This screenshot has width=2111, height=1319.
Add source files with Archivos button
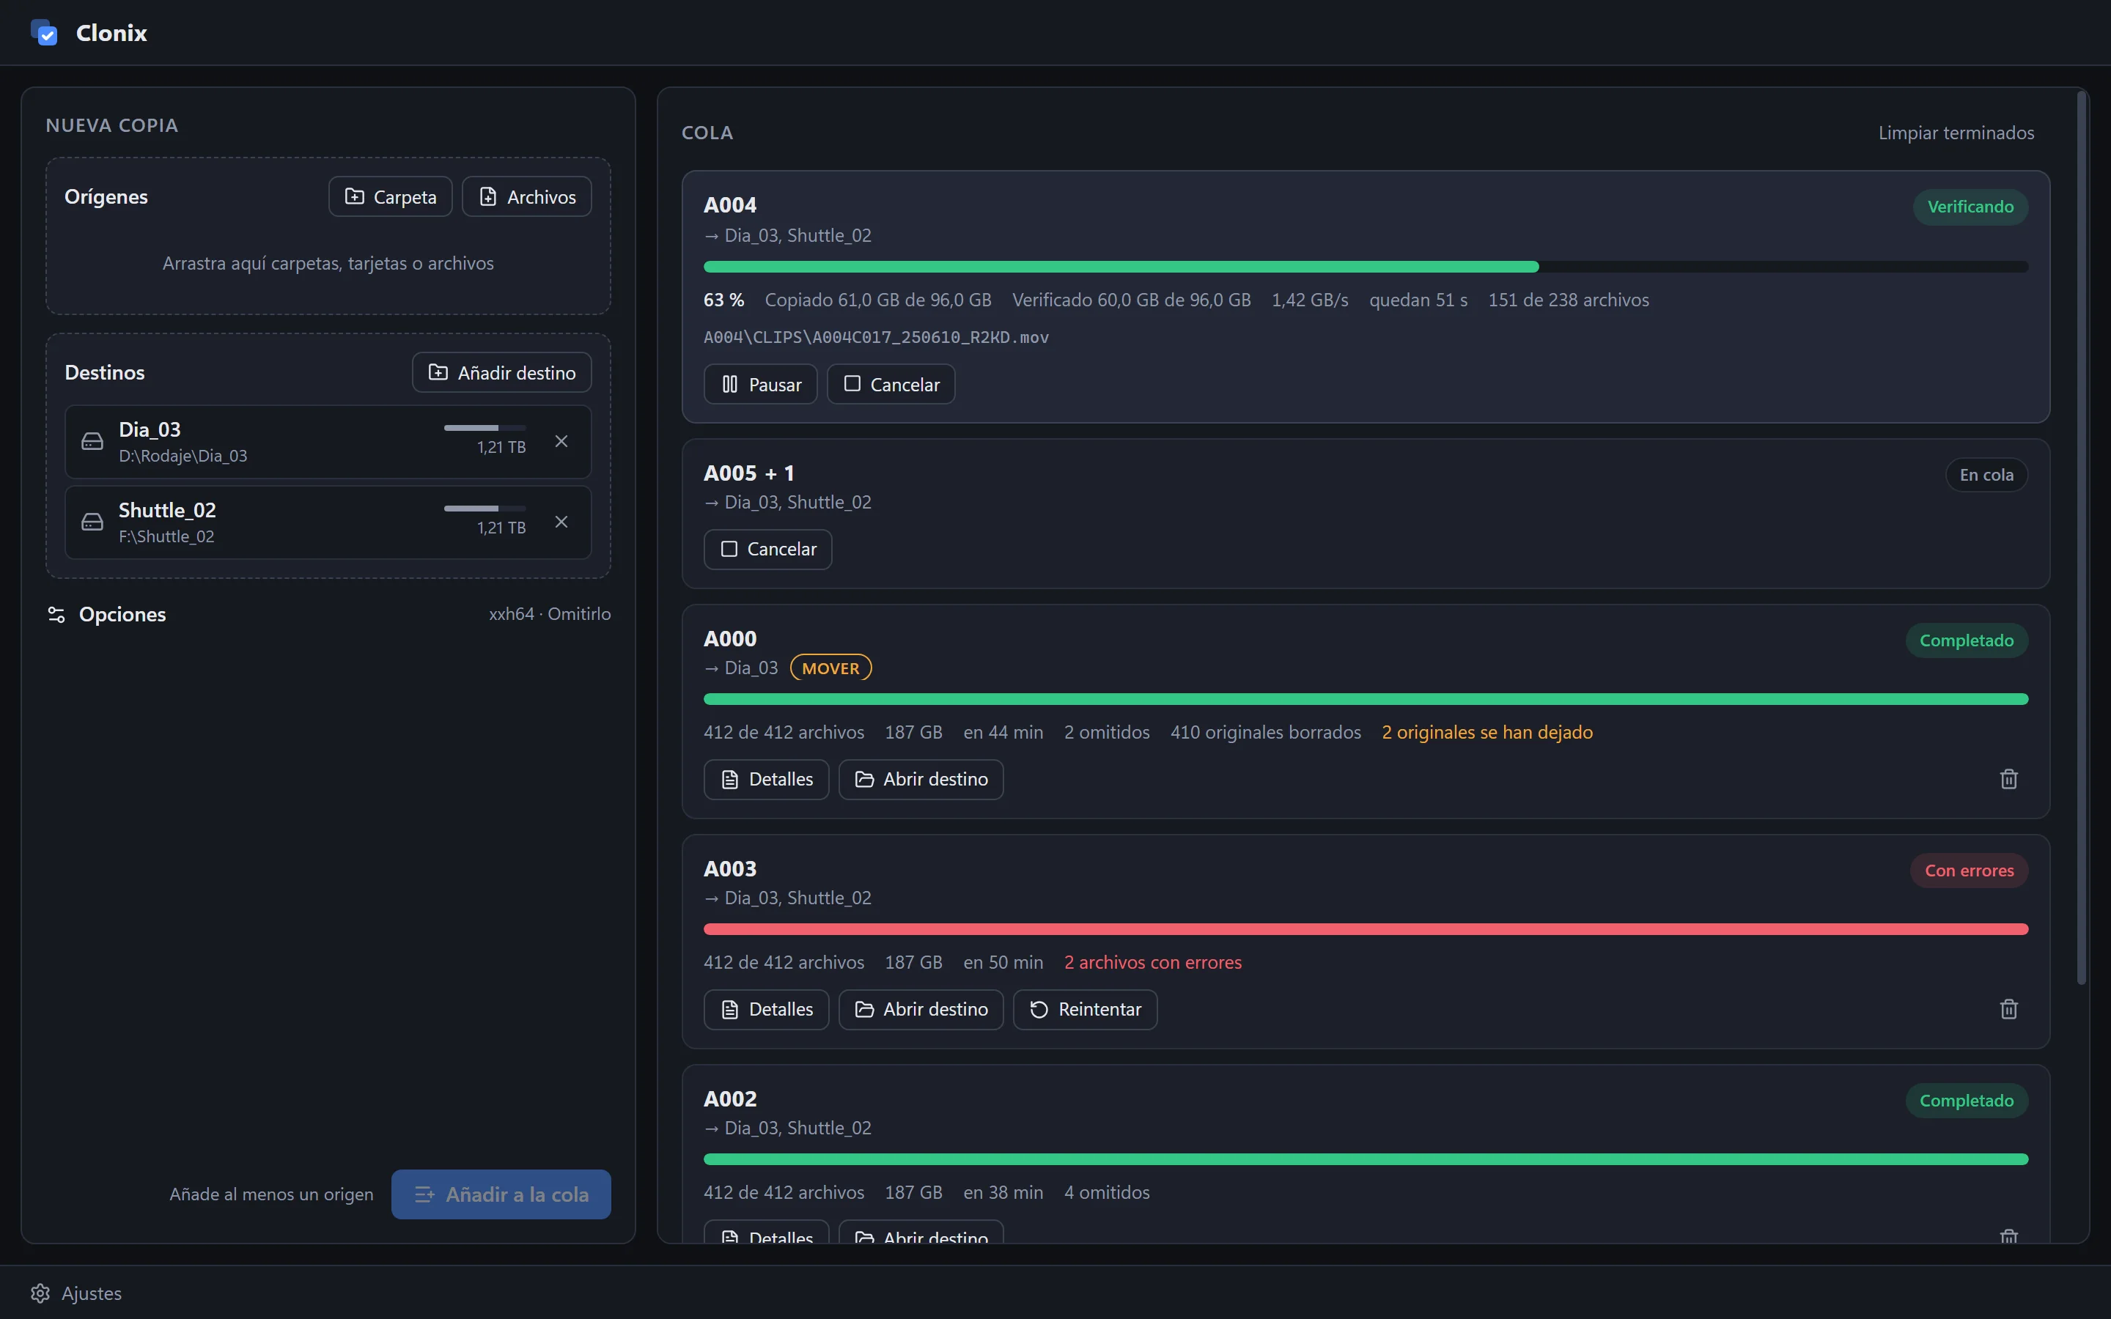tap(527, 196)
